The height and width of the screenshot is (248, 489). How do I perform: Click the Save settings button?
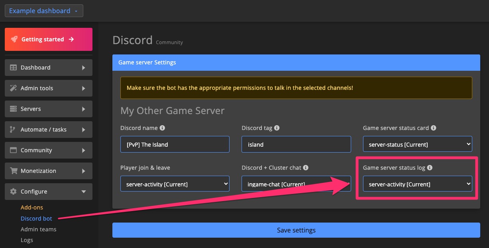pyautogui.click(x=296, y=230)
